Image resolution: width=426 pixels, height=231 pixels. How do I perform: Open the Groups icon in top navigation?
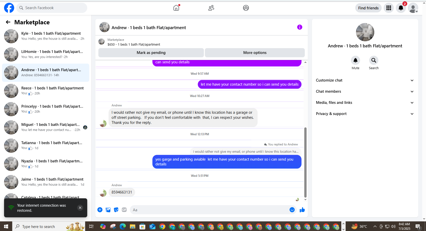[246, 8]
